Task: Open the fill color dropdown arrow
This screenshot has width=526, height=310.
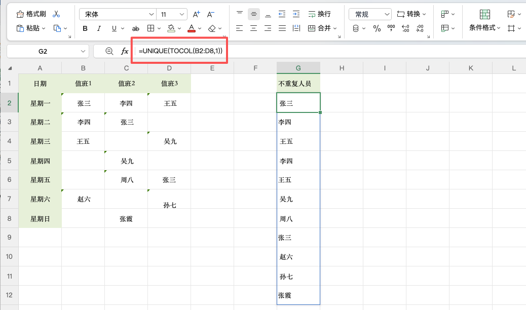Action: [x=179, y=28]
